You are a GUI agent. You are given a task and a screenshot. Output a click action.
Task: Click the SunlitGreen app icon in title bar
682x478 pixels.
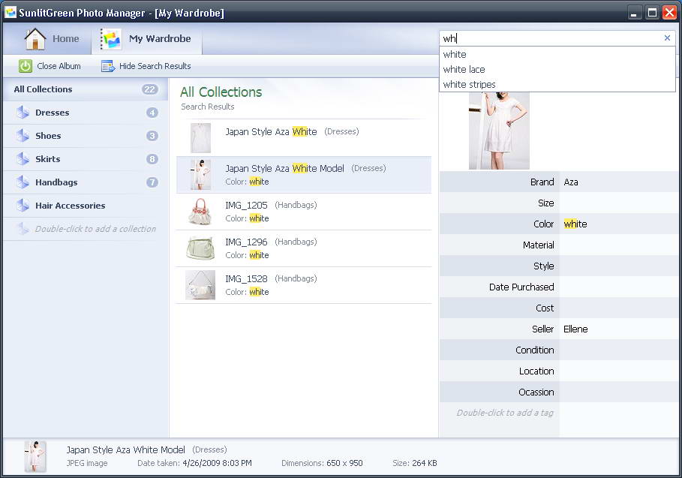tap(10, 12)
